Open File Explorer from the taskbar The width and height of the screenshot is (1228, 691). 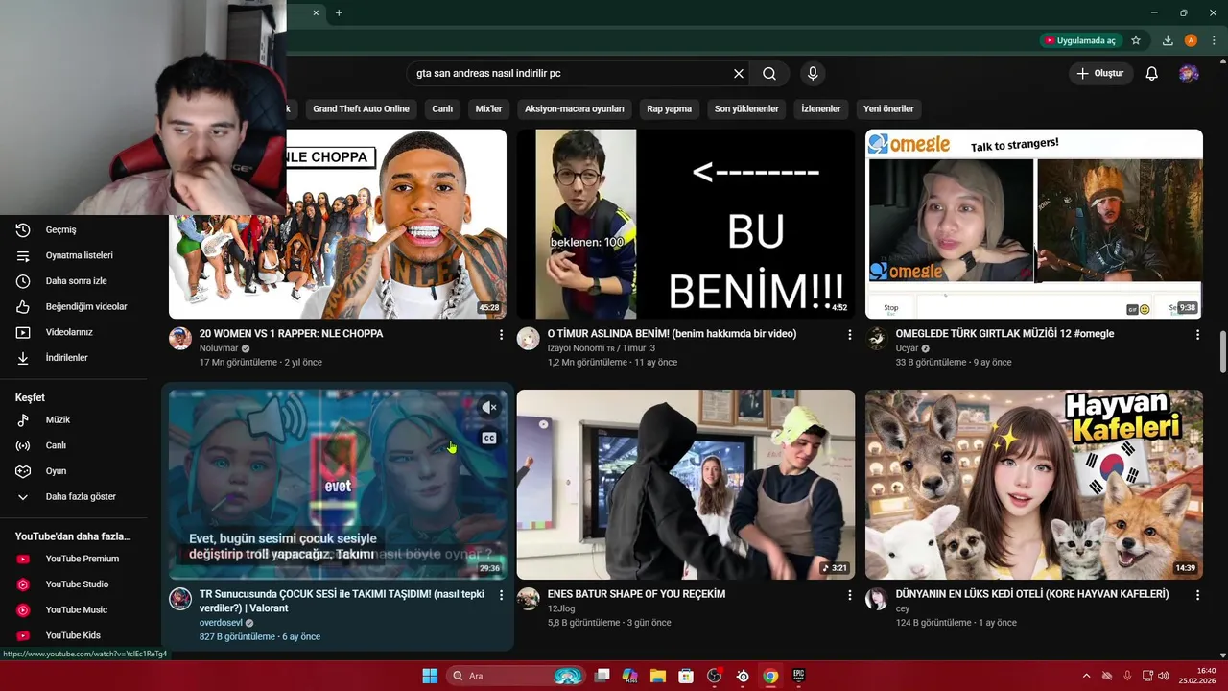pos(658,676)
